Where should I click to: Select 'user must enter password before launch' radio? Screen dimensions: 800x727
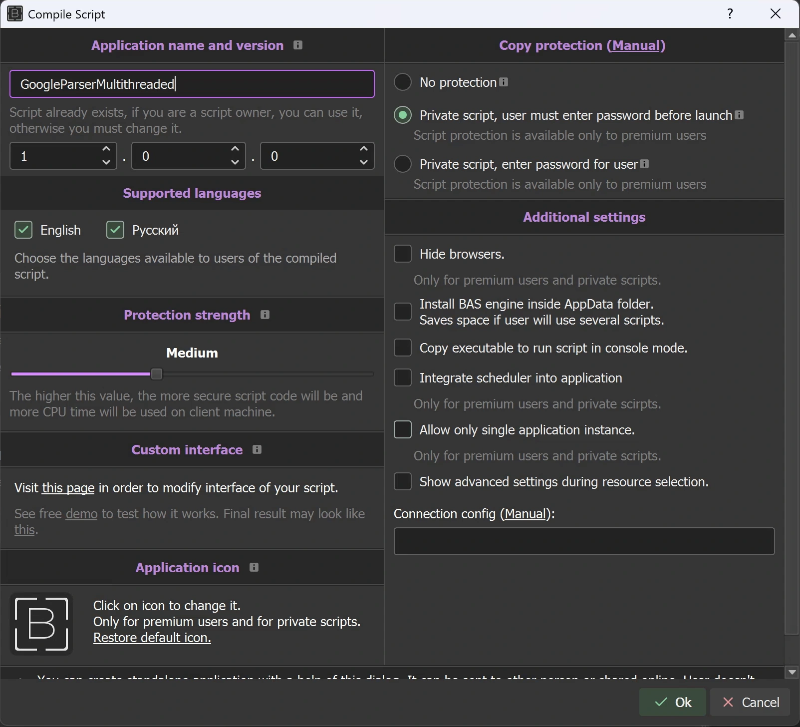pos(403,115)
